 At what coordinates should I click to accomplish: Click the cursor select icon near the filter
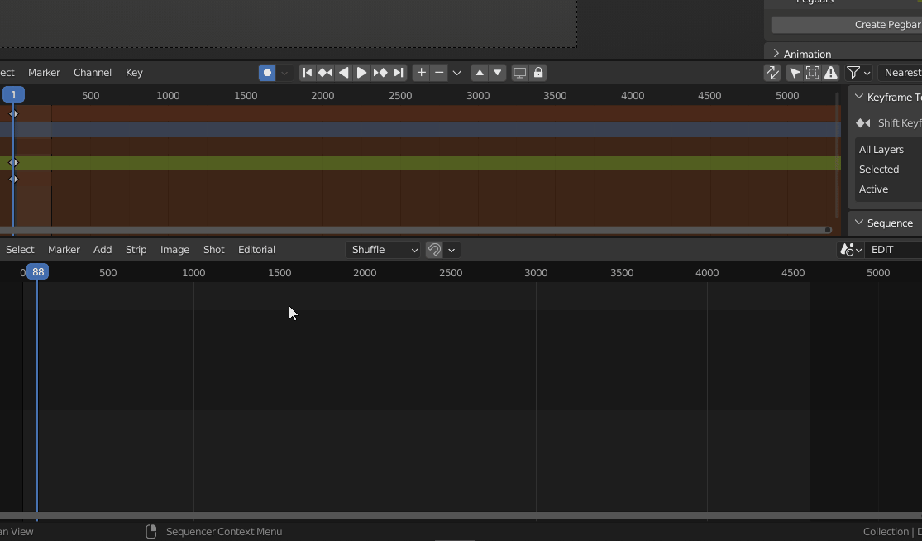point(793,73)
